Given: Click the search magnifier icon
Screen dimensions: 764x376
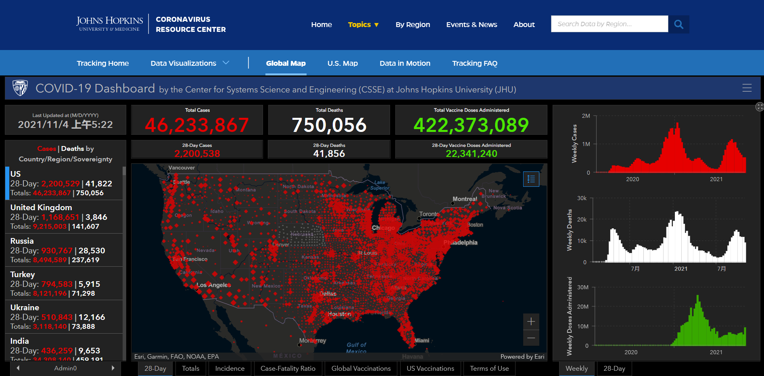Looking at the screenshot, I should (x=678, y=24).
